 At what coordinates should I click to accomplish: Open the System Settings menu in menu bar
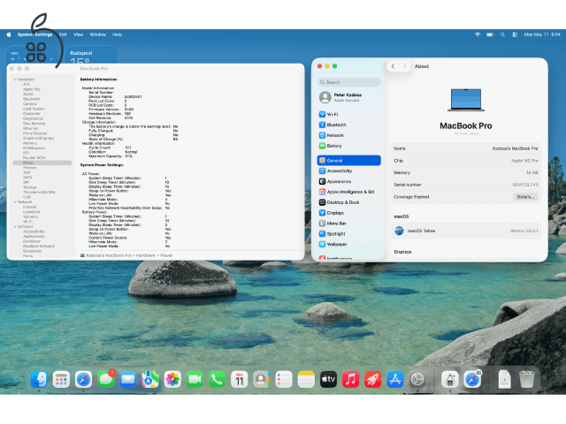tap(34, 34)
